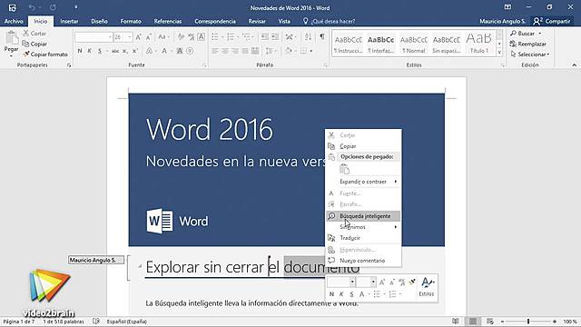Toggle bold N in the ribbon
Image resolution: width=581 pixels, height=327 pixels.
click(80, 51)
